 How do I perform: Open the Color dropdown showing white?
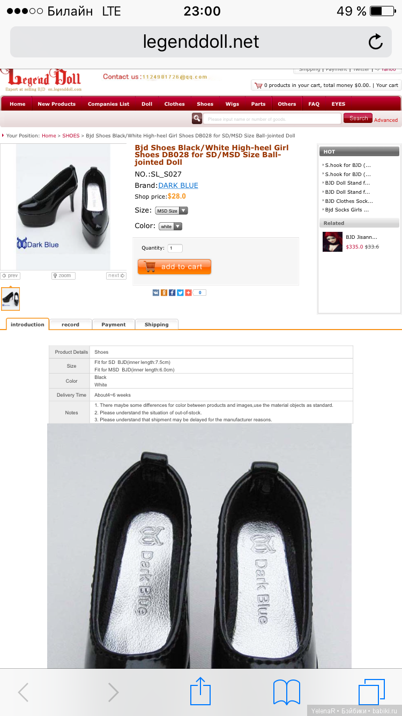point(170,227)
